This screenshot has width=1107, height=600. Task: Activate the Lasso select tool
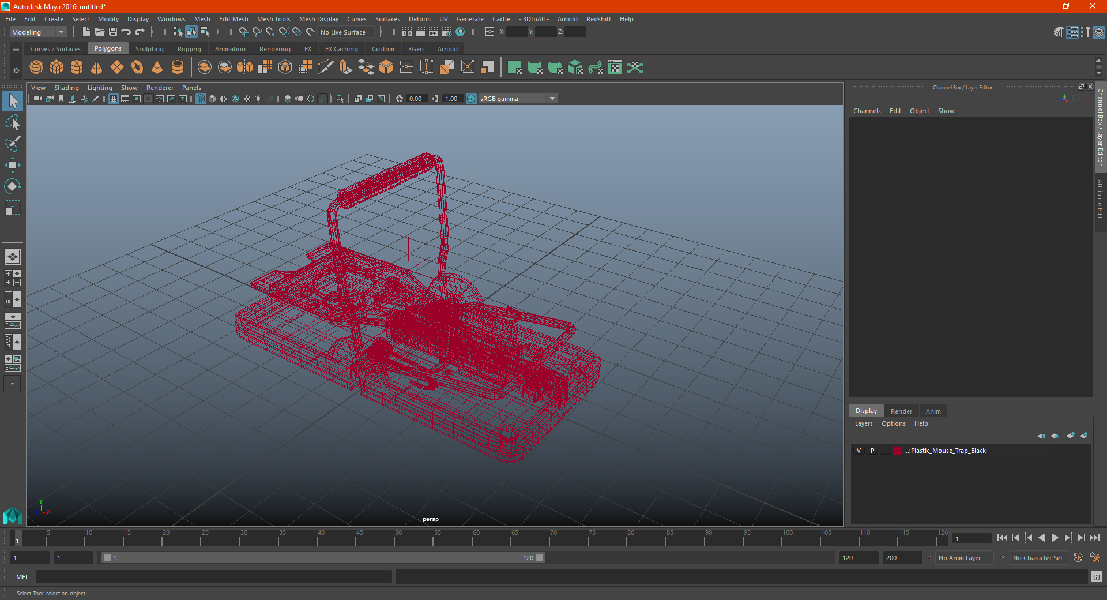click(x=13, y=122)
